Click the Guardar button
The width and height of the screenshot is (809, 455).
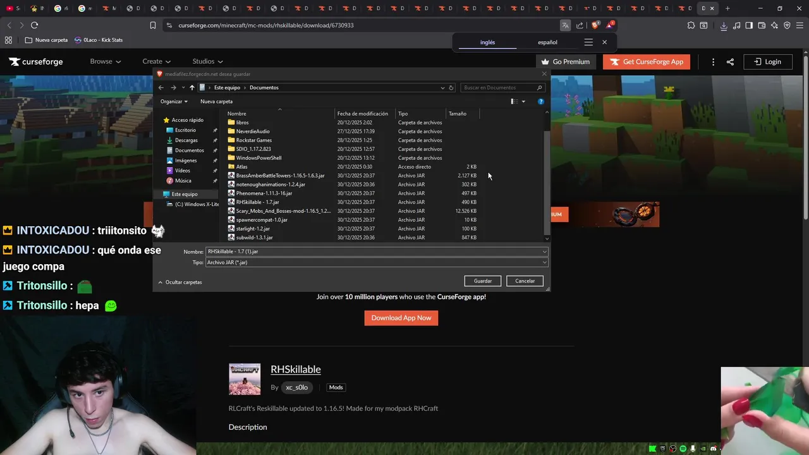pos(483,281)
